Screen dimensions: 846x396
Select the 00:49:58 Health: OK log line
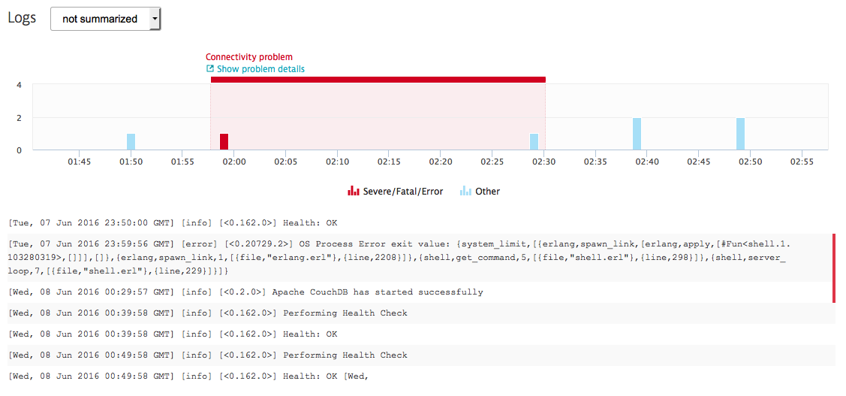point(421,376)
